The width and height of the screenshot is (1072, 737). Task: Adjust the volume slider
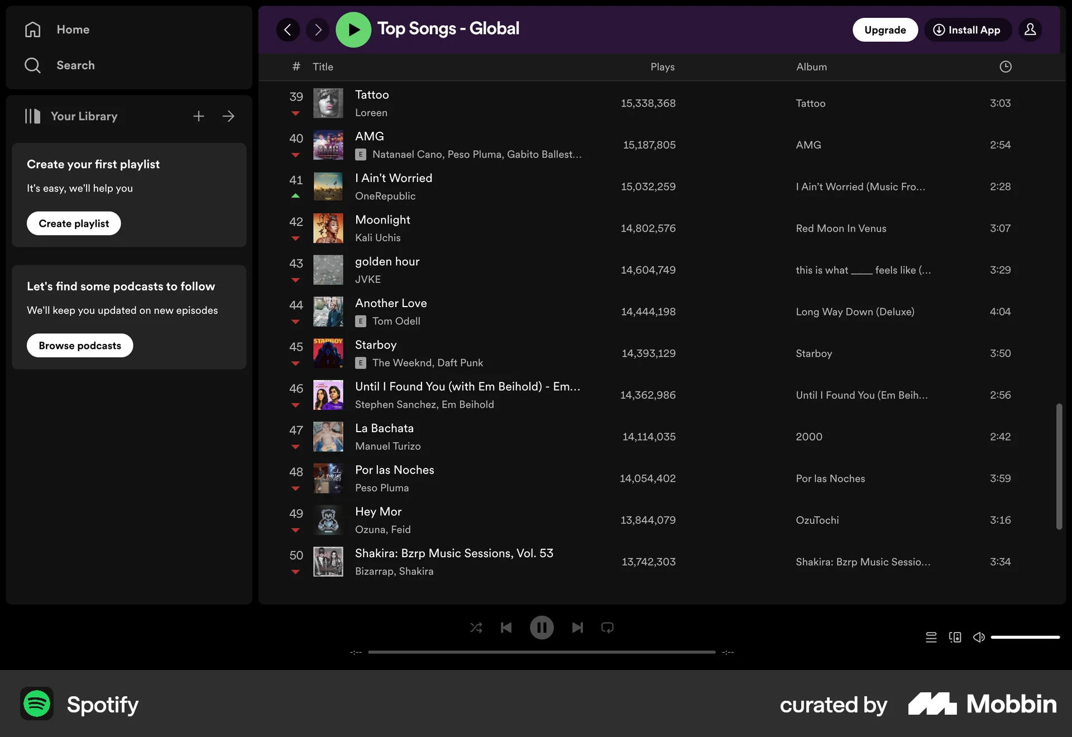[x=1025, y=637]
